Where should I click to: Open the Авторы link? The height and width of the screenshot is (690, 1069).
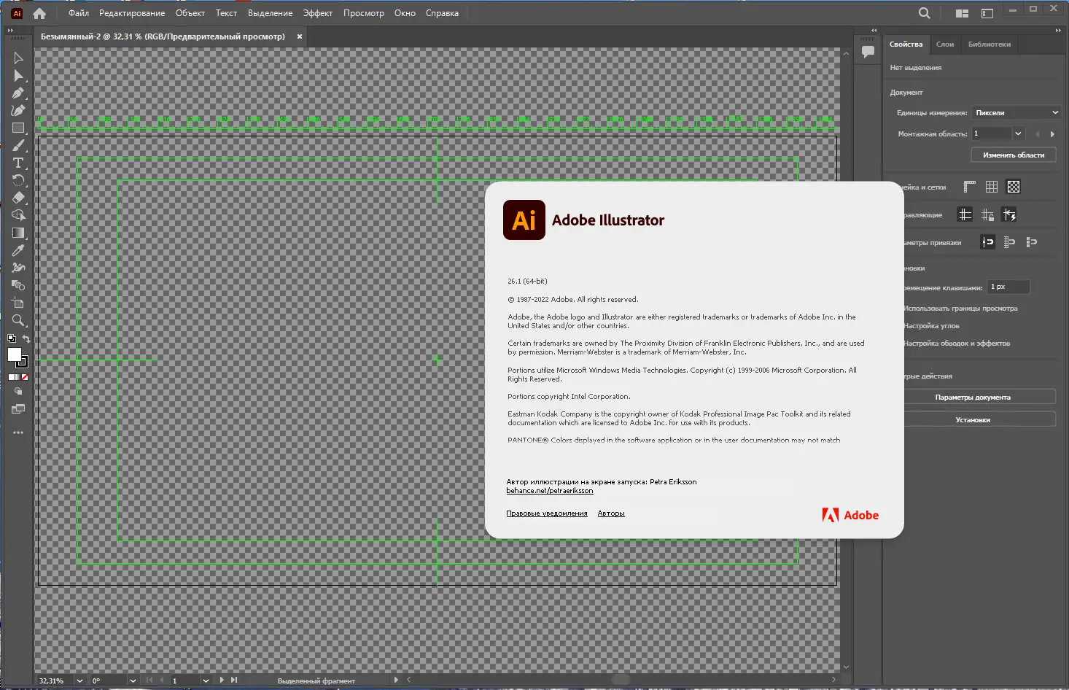(x=611, y=513)
